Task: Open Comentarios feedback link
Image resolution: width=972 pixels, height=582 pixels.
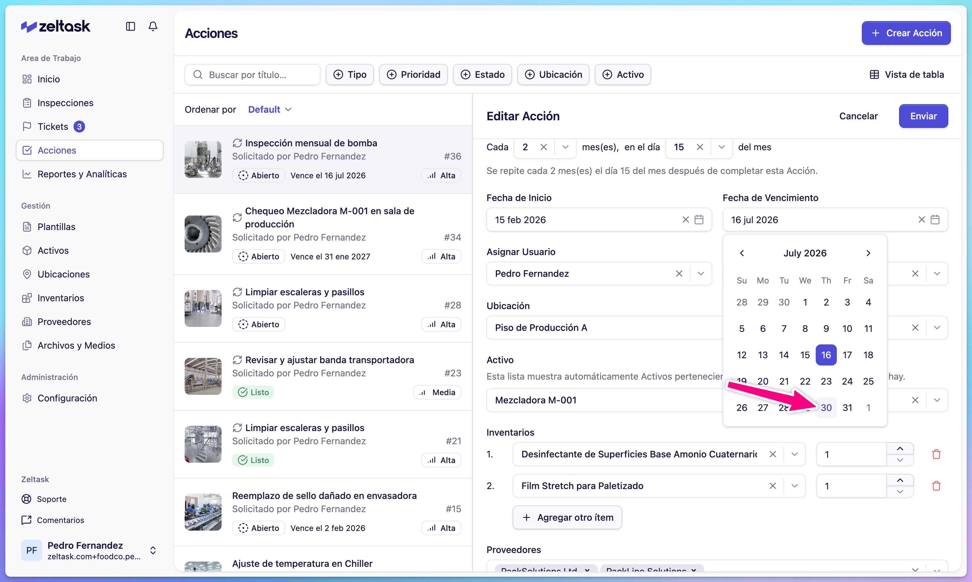Action: [x=52, y=520]
